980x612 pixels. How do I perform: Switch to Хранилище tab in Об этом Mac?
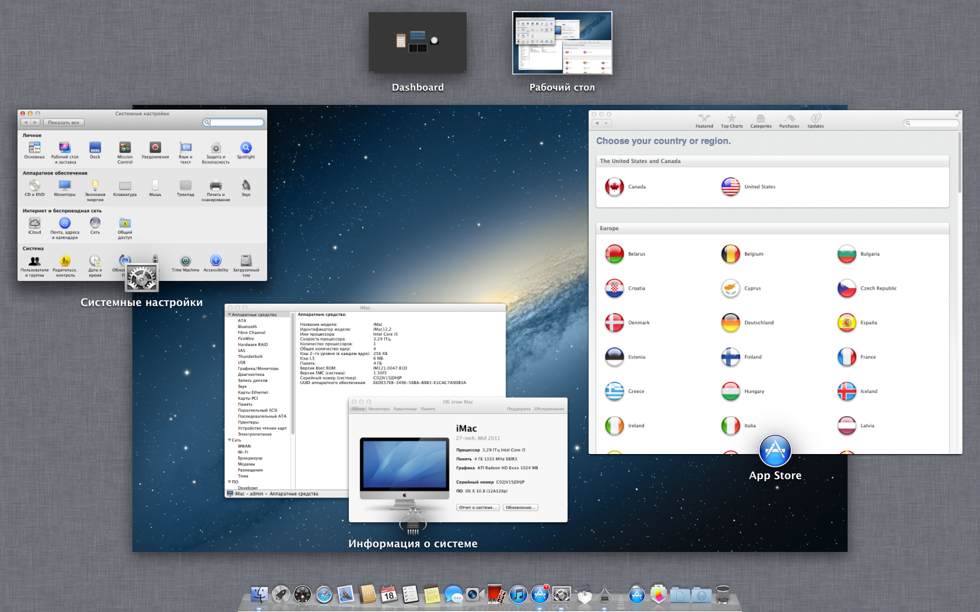[x=405, y=409]
